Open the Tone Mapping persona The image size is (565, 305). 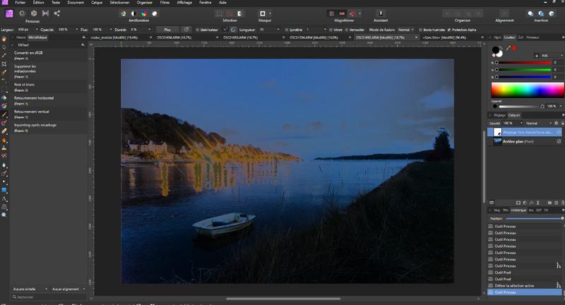[45, 13]
